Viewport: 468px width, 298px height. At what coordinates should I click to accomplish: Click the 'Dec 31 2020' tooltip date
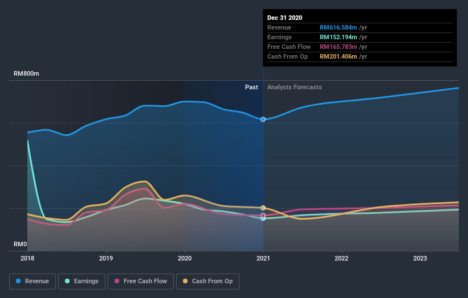(x=285, y=18)
